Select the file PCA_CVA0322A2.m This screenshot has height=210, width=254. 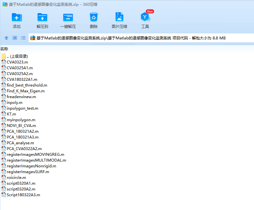tap(24, 149)
